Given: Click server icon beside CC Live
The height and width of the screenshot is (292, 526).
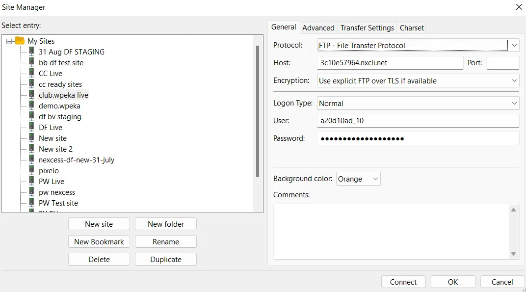Looking at the screenshot, I should [31, 73].
